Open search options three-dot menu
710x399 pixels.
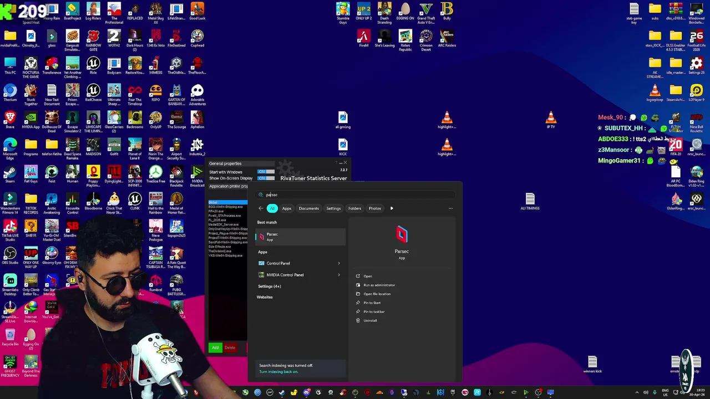coord(450,208)
